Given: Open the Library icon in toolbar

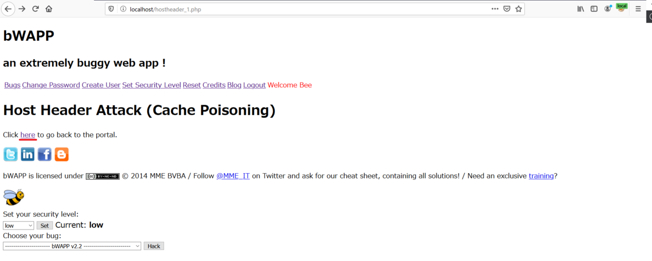Looking at the screenshot, I should pyautogui.click(x=580, y=9).
